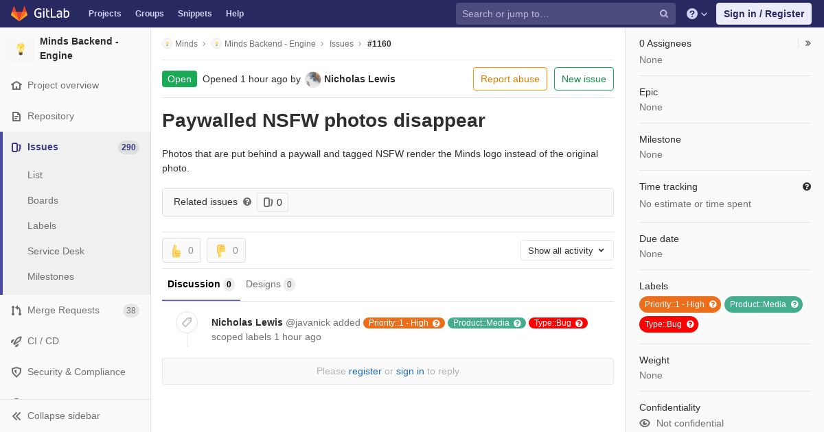Open Nicholas Lewis author link
Viewport: 824px width, 432px height.
pos(359,79)
